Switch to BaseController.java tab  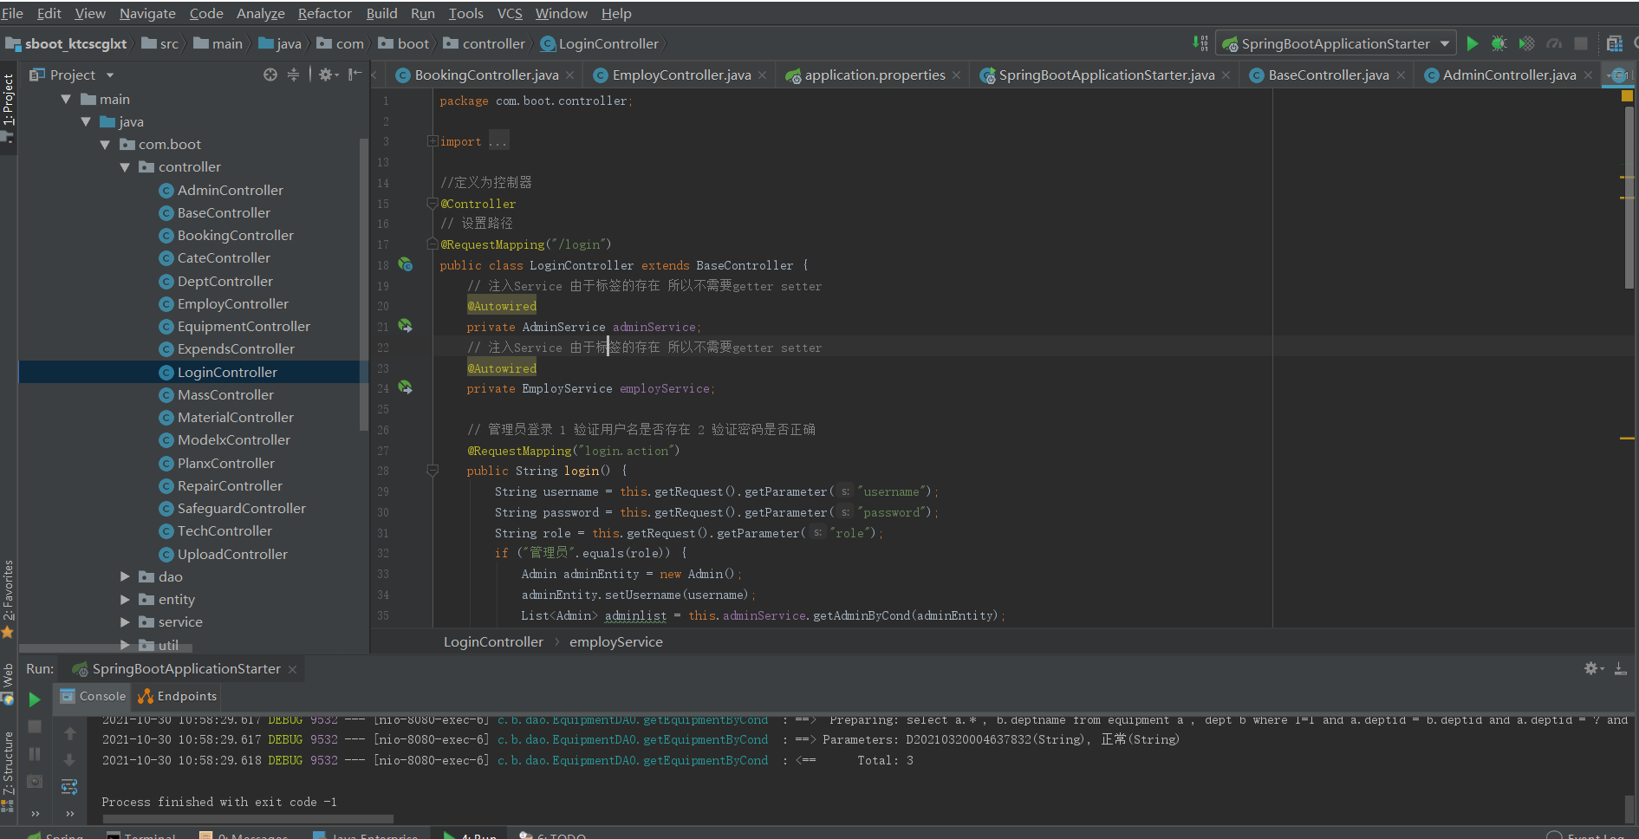click(x=1328, y=75)
